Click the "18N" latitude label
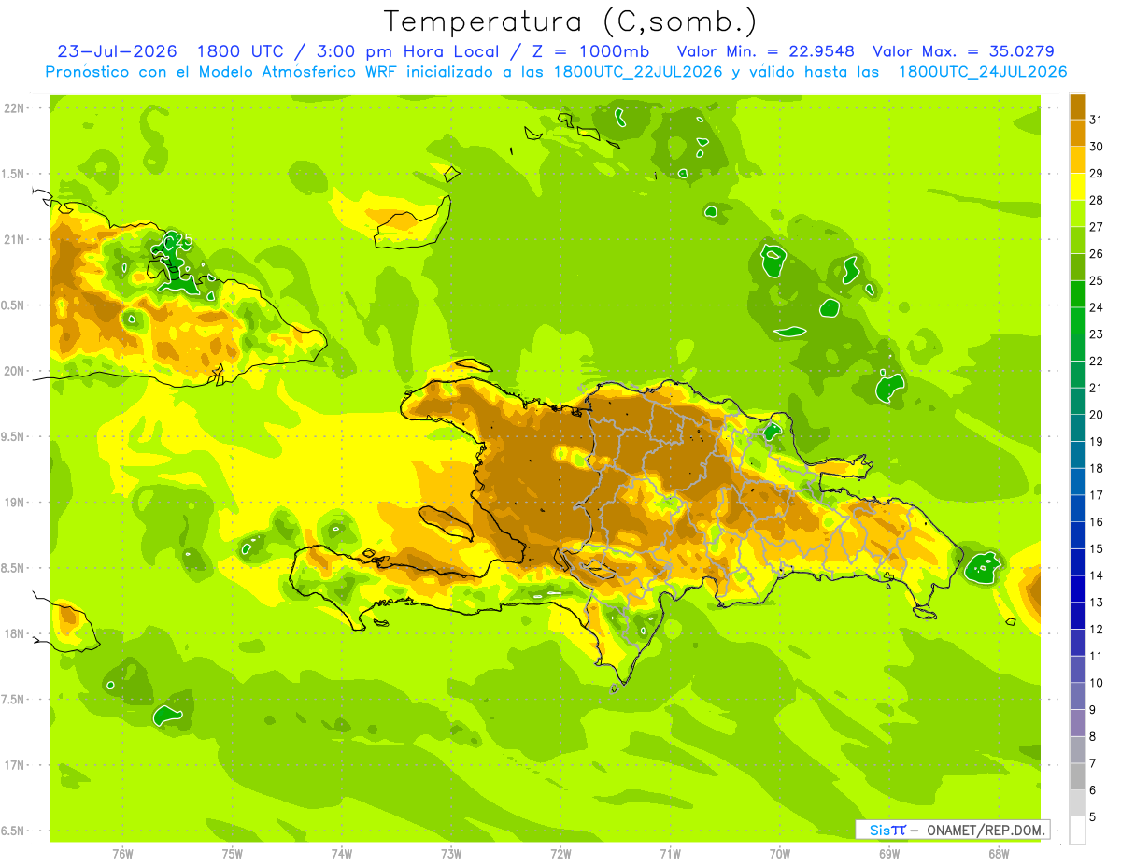 pos(15,634)
